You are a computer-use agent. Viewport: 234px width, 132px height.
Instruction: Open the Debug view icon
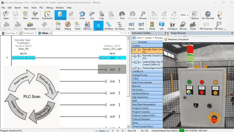(68, 26)
